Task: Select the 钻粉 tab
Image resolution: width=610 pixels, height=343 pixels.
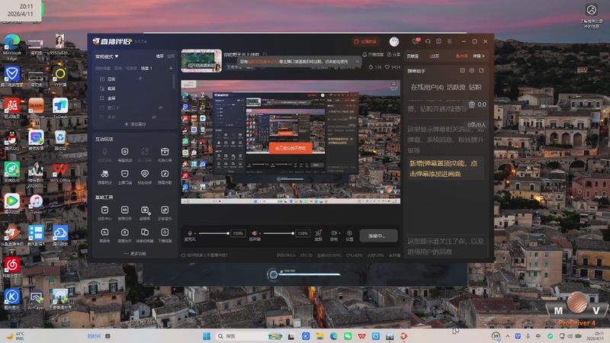Action: point(475,87)
